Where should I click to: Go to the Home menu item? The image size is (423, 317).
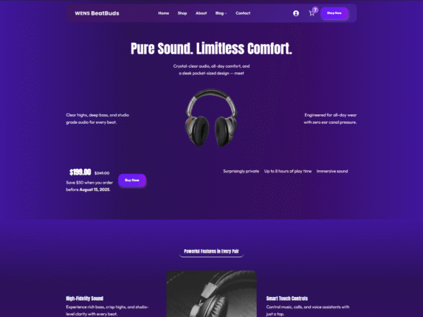[163, 13]
